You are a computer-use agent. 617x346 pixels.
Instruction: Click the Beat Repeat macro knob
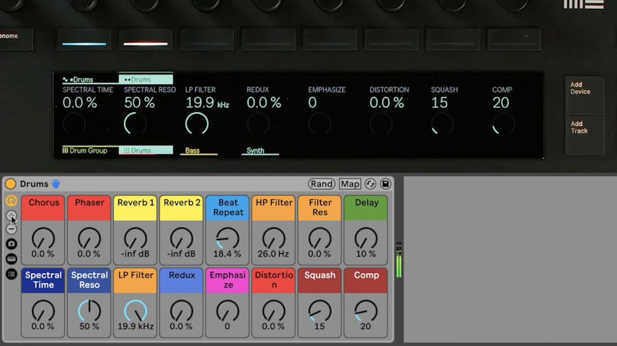point(228,237)
